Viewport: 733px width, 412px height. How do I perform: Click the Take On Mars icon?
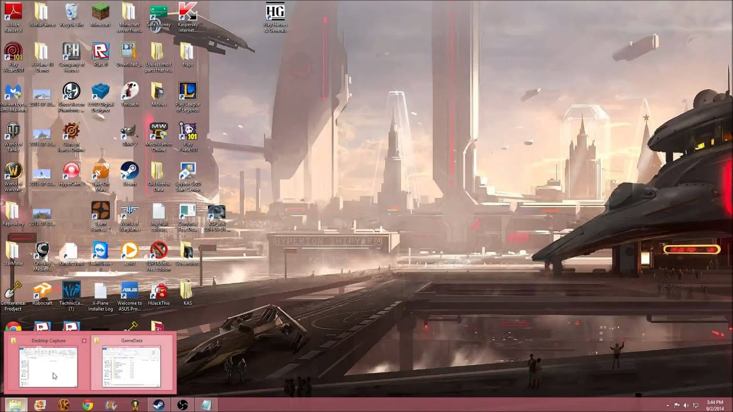[100, 177]
